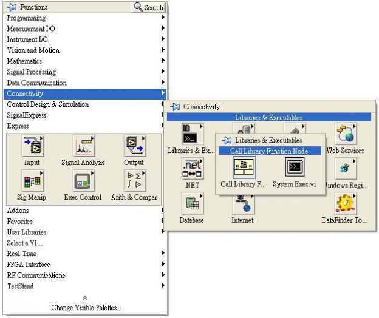Open the Favorites category
The height and width of the screenshot is (318, 379).
click(x=85, y=221)
